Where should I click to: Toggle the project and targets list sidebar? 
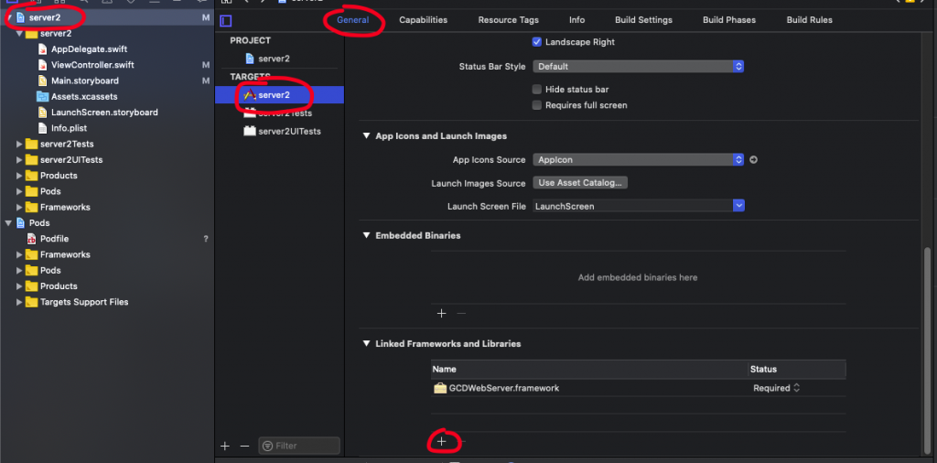coord(225,21)
